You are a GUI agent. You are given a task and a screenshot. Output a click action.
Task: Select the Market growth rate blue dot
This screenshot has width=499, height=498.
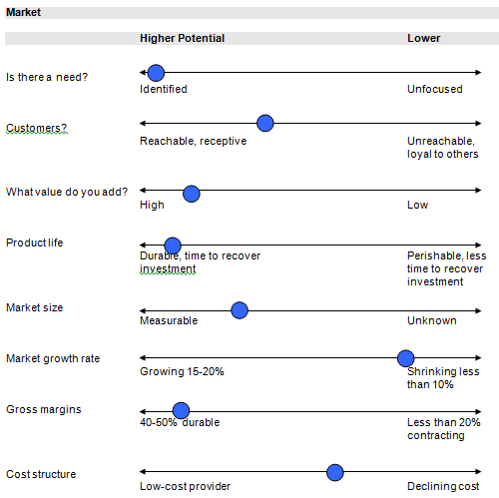coord(406,358)
